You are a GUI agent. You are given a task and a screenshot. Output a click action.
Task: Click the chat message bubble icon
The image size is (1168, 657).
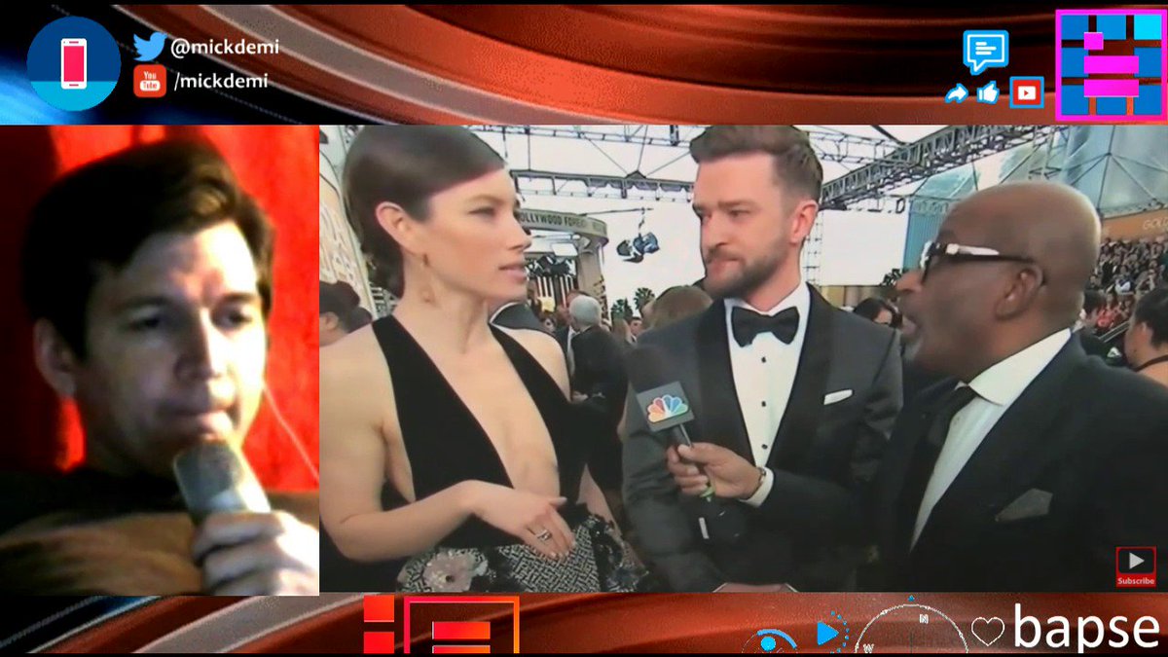click(985, 52)
